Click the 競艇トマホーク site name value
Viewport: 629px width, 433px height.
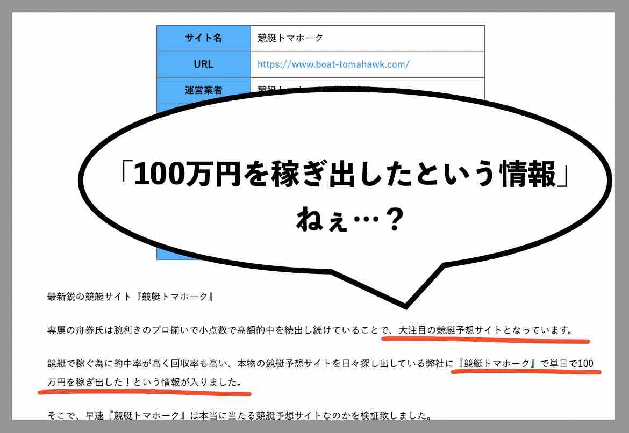pos(290,38)
